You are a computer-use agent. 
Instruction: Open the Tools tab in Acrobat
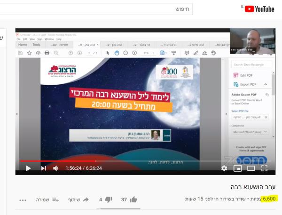click(36, 45)
